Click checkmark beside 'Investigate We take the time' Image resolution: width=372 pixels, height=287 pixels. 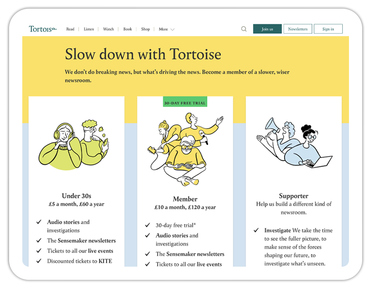tap(256, 230)
